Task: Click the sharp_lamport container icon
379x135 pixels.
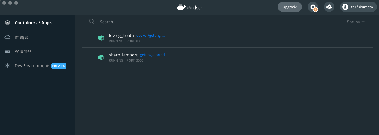Action: 101,57
